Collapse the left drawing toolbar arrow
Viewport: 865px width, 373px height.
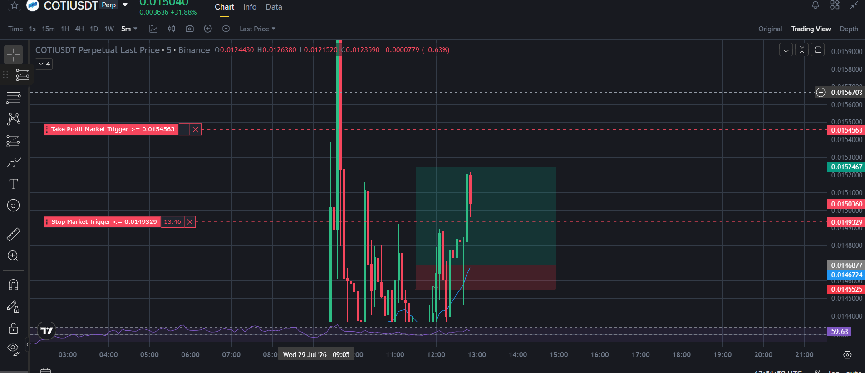[x=27, y=344]
